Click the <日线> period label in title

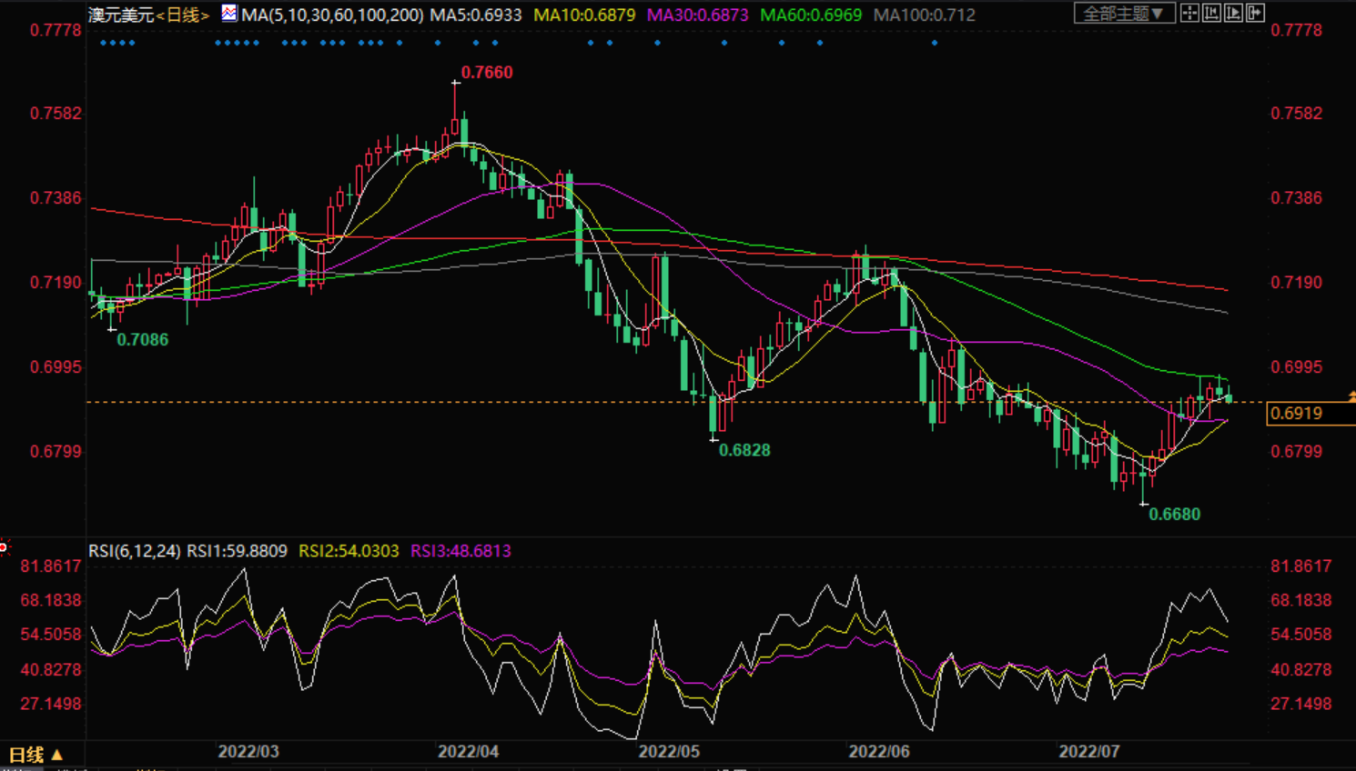(x=182, y=15)
